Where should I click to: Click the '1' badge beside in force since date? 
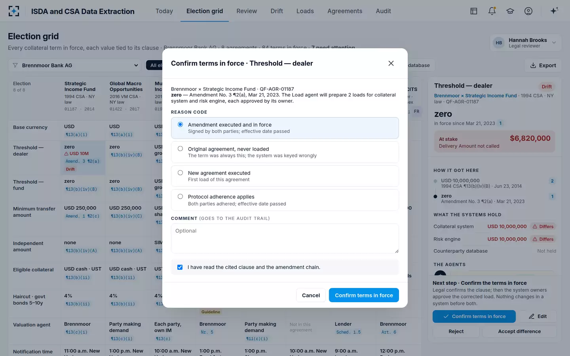[x=500, y=123]
